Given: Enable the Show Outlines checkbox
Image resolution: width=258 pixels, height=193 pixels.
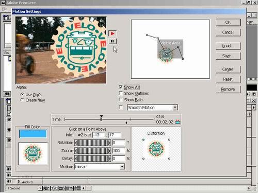Looking at the screenshot, I should pyautogui.click(x=121, y=93).
